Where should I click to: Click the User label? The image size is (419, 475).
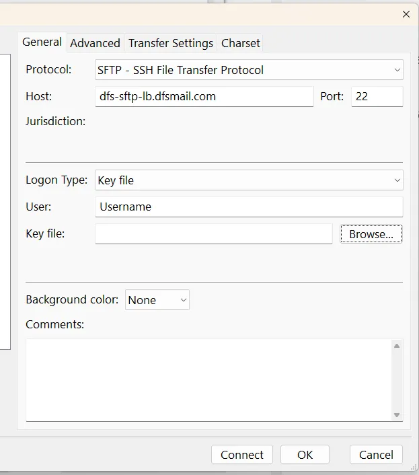point(38,207)
